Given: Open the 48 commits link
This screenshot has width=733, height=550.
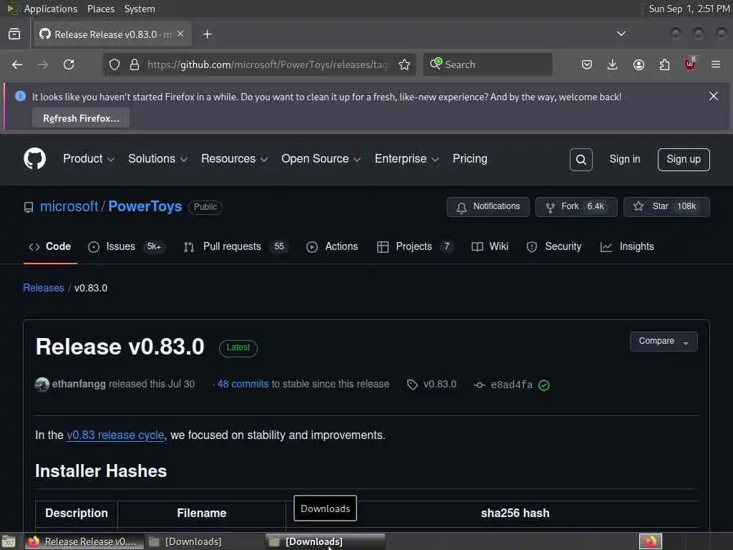Looking at the screenshot, I should (x=243, y=384).
